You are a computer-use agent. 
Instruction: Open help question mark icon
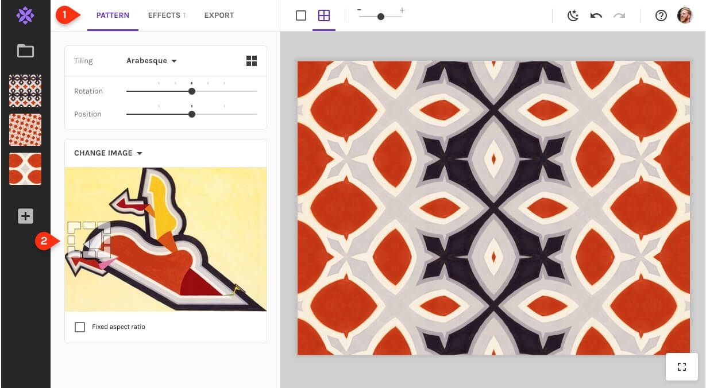click(x=661, y=15)
